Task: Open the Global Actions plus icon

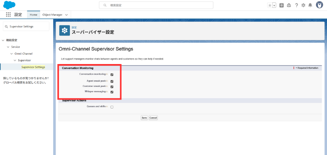Action: [282, 5]
